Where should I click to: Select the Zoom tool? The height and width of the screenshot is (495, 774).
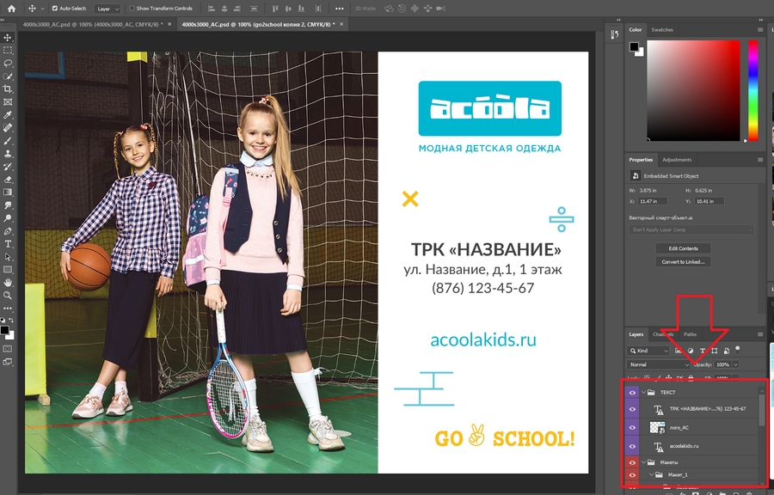8,296
